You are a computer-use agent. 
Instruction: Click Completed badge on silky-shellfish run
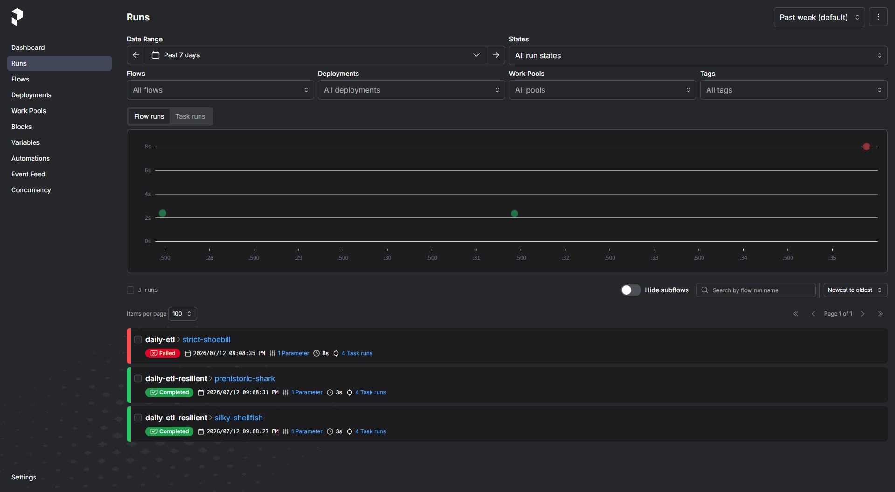pos(169,431)
